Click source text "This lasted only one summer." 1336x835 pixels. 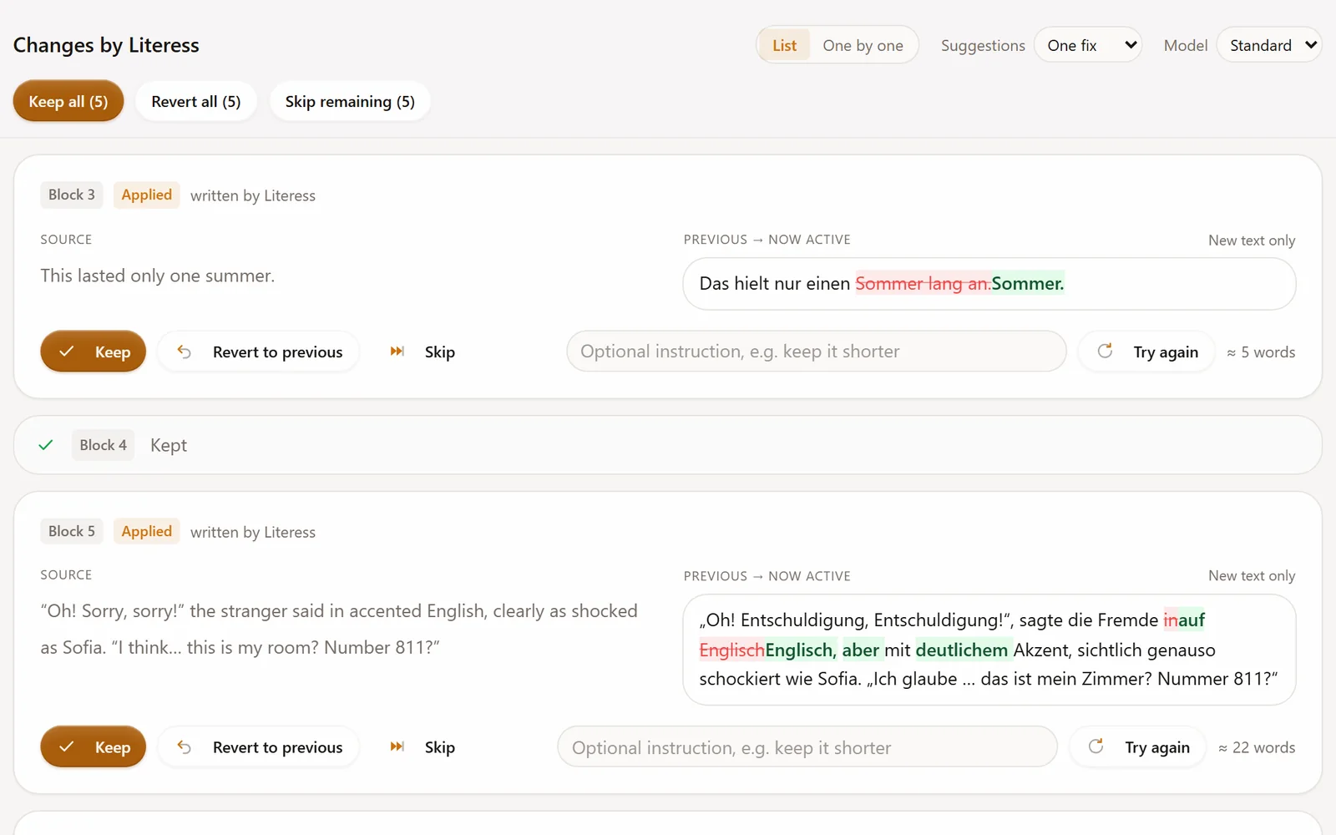click(157, 276)
